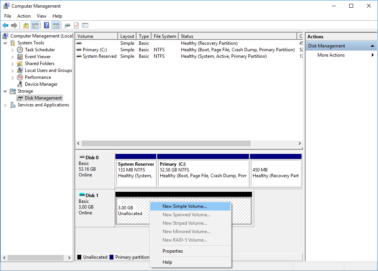
Task: Open Properties from the context menu
Action: 173,251
